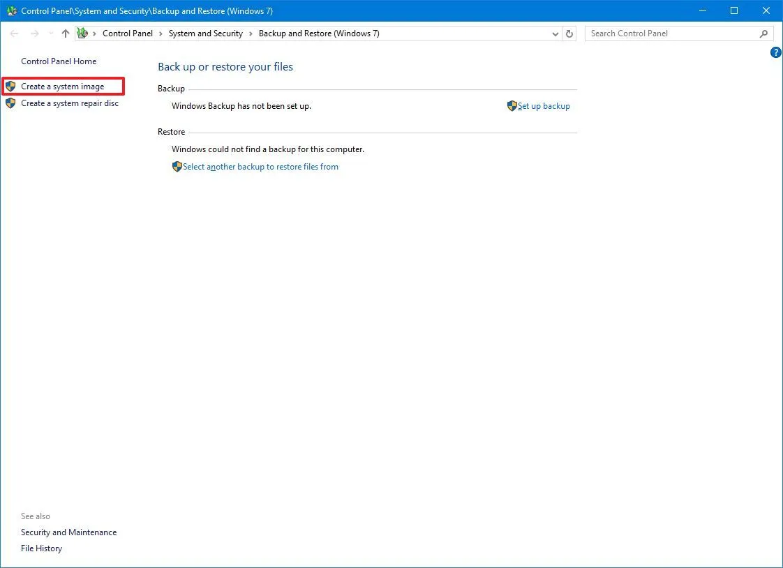Click the shield icon next to Select another backup link
The image size is (783, 568).
coord(177,167)
